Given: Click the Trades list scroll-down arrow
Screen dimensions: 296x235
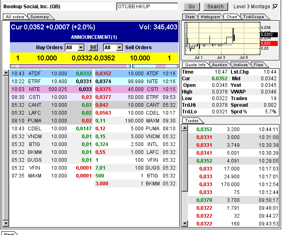Looking at the screenshot, I should point(185,224).
